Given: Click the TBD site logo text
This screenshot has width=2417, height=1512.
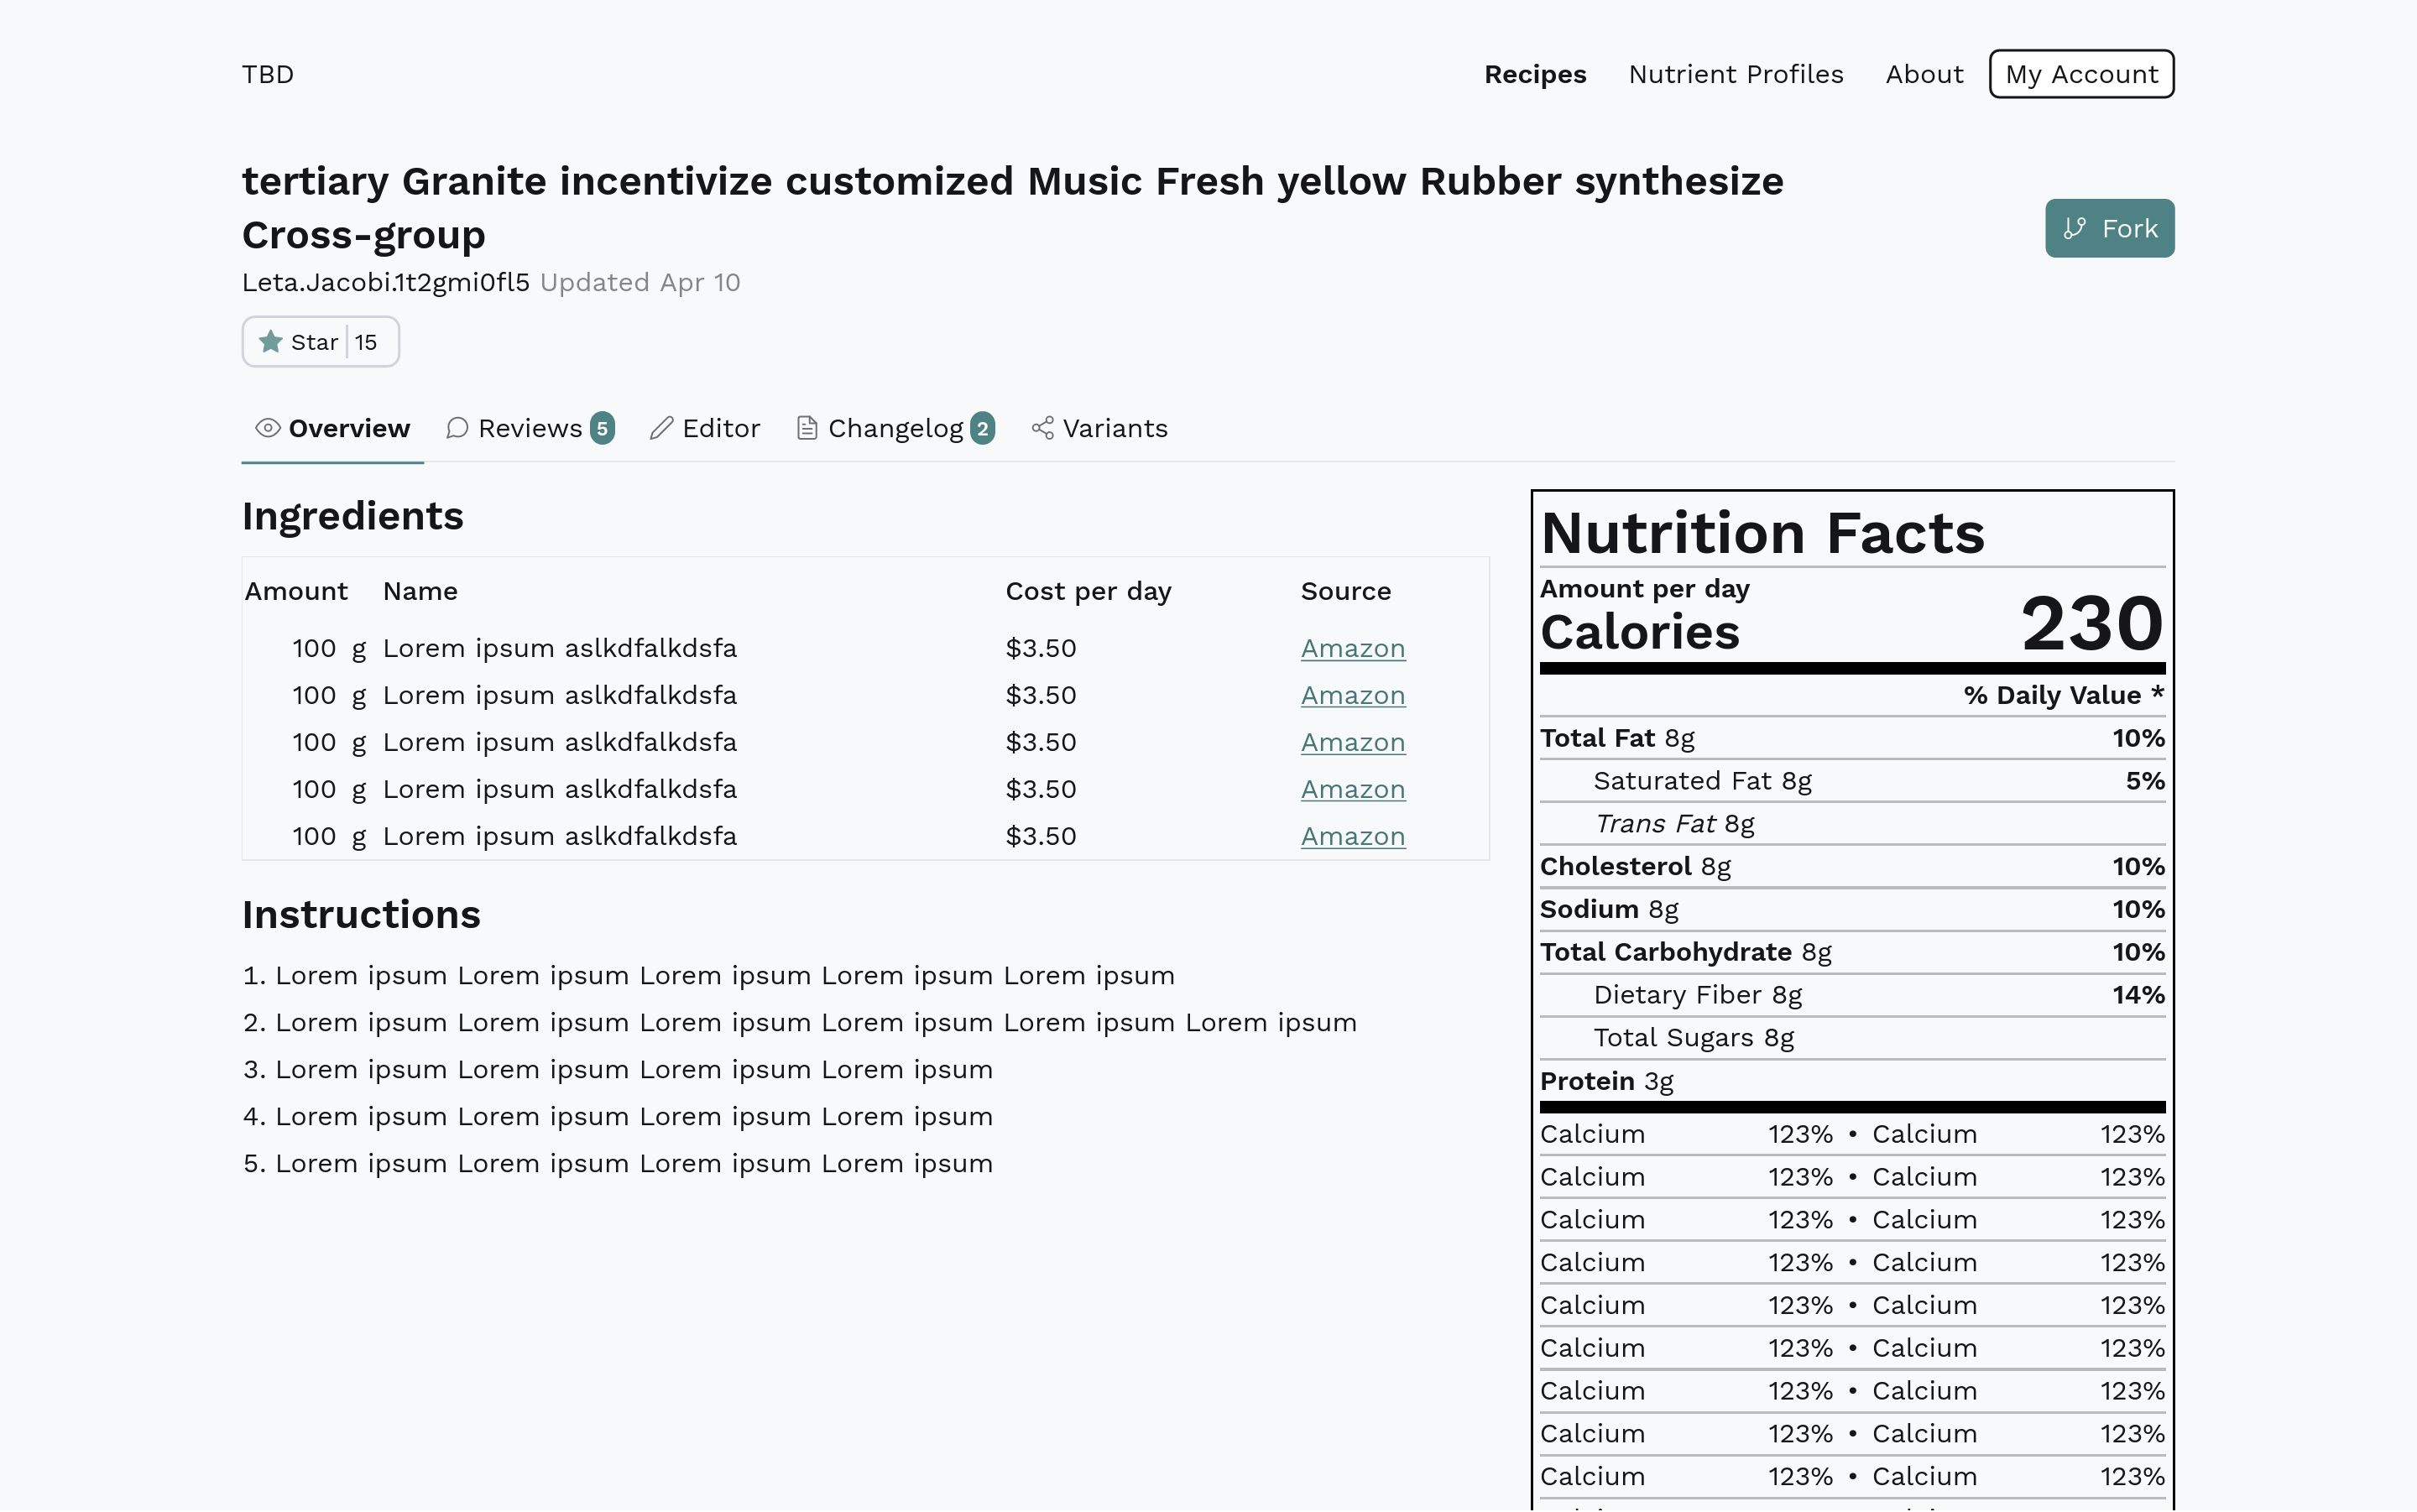Looking at the screenshot, I should pyautogui.click(x=268, y=75).
